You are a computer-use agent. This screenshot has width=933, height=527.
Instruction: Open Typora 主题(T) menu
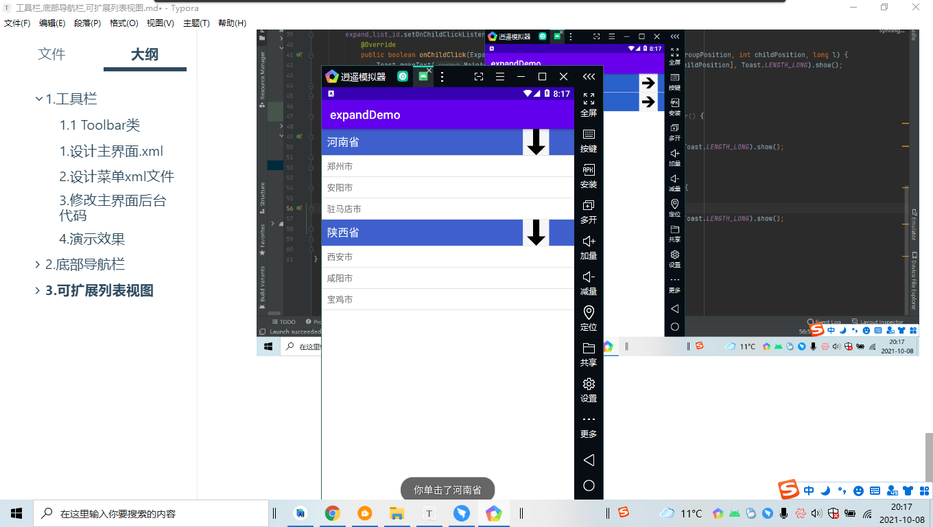point(196,23)
